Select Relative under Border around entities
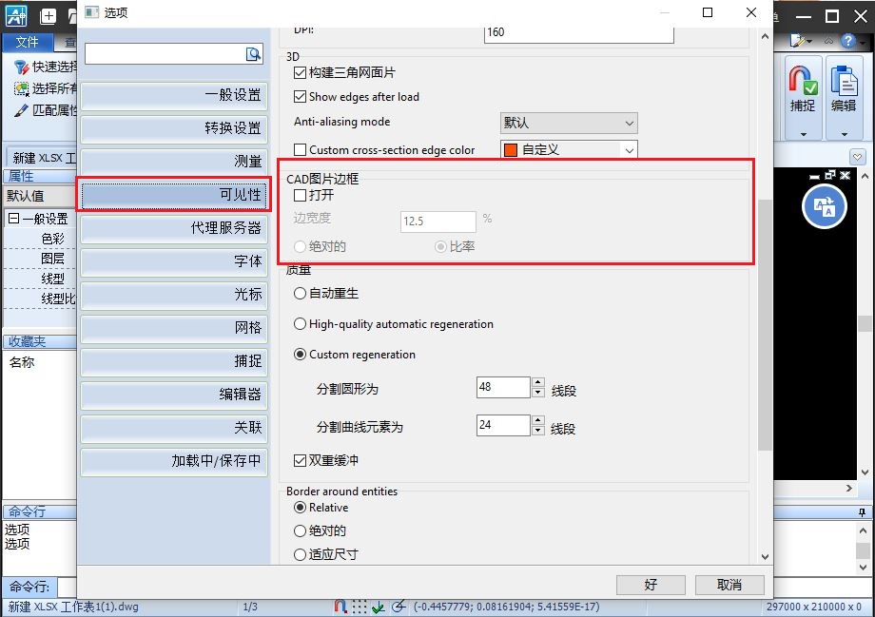 [300, 508]
